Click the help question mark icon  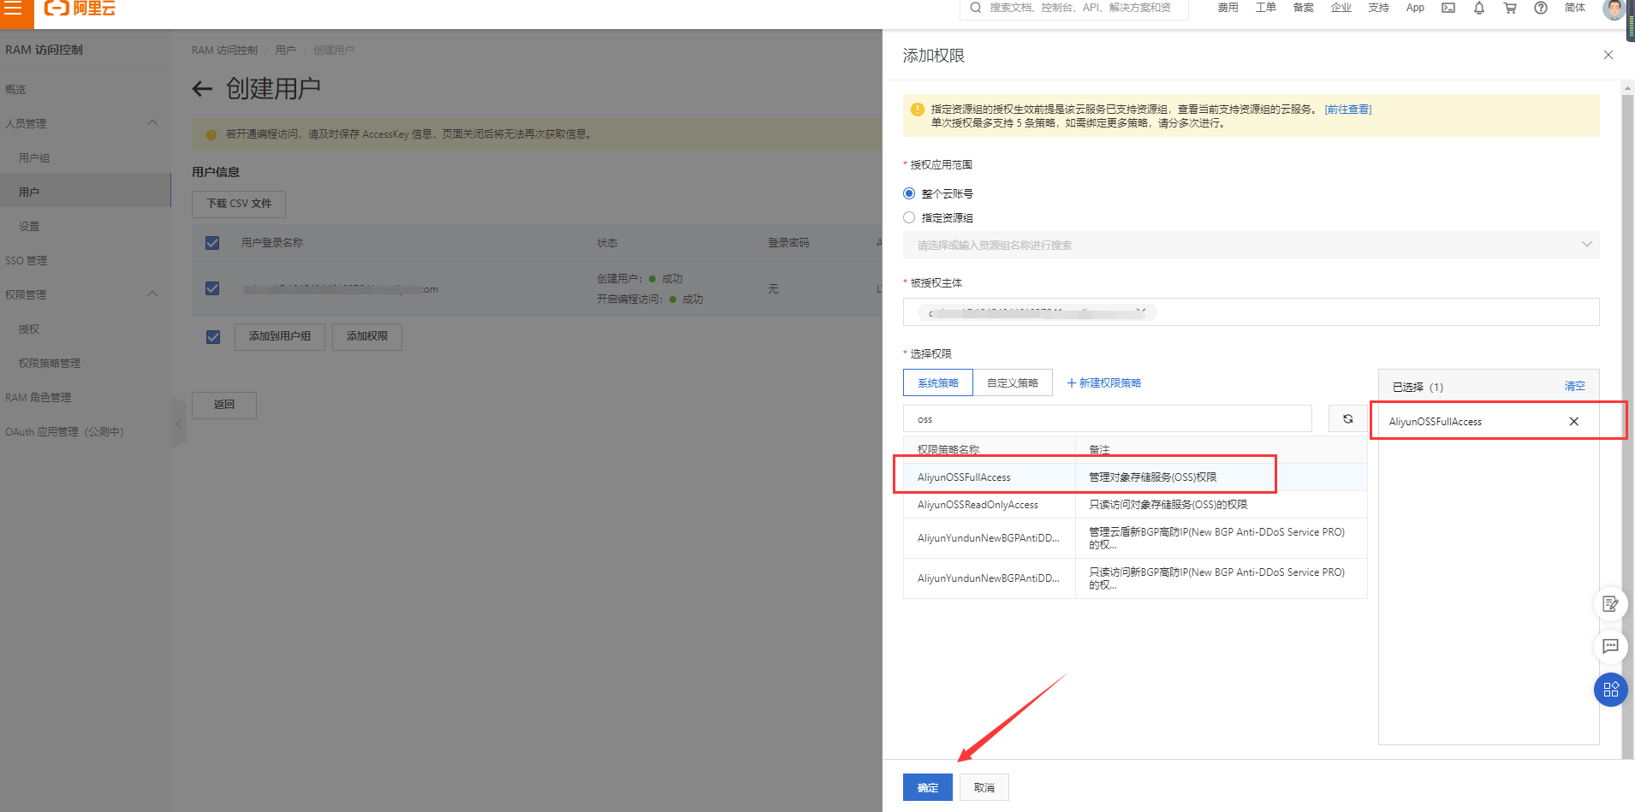[x=1539, y=8]
